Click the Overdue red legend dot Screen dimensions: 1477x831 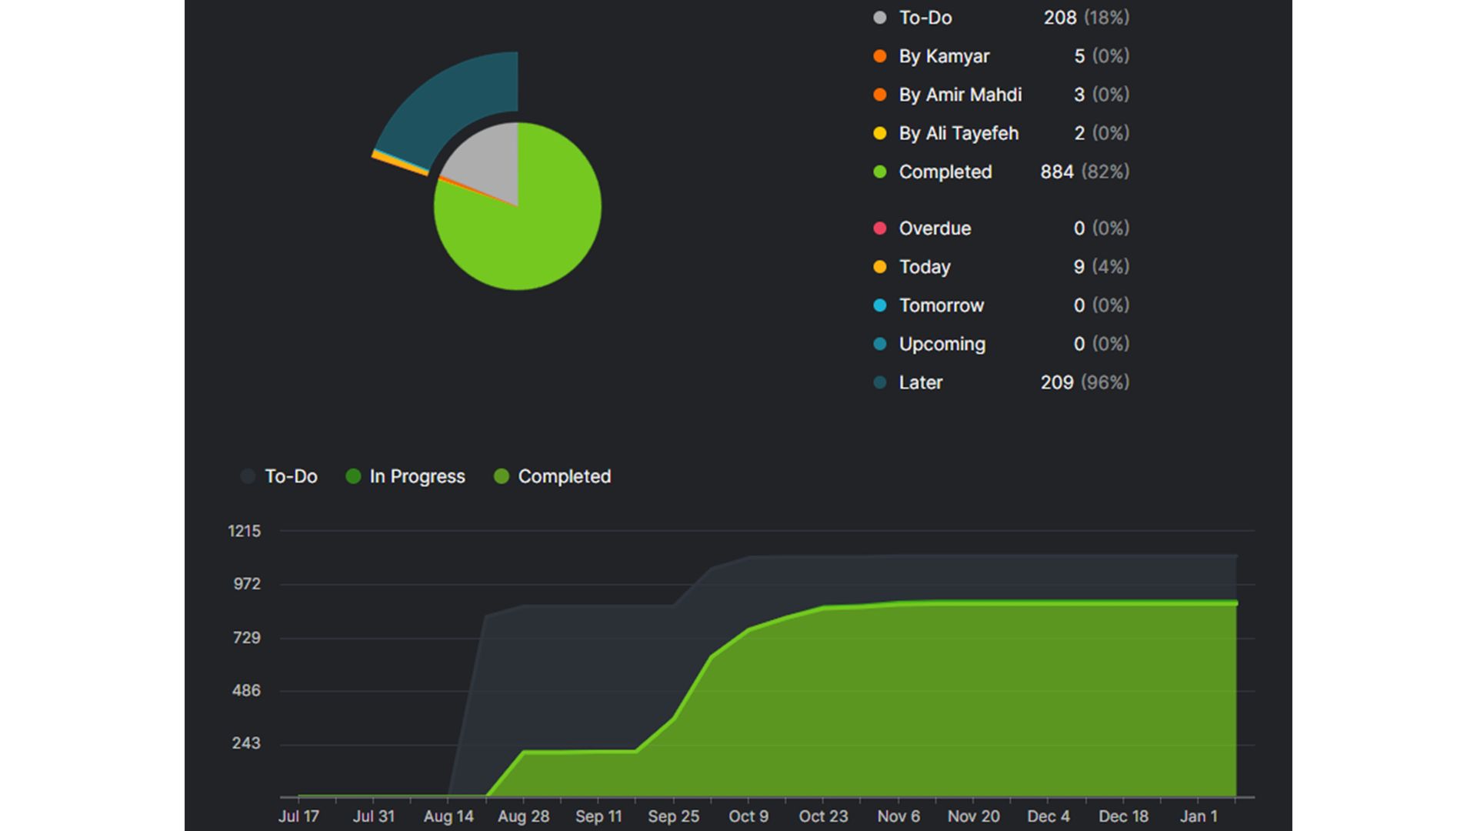coord(880,229)
